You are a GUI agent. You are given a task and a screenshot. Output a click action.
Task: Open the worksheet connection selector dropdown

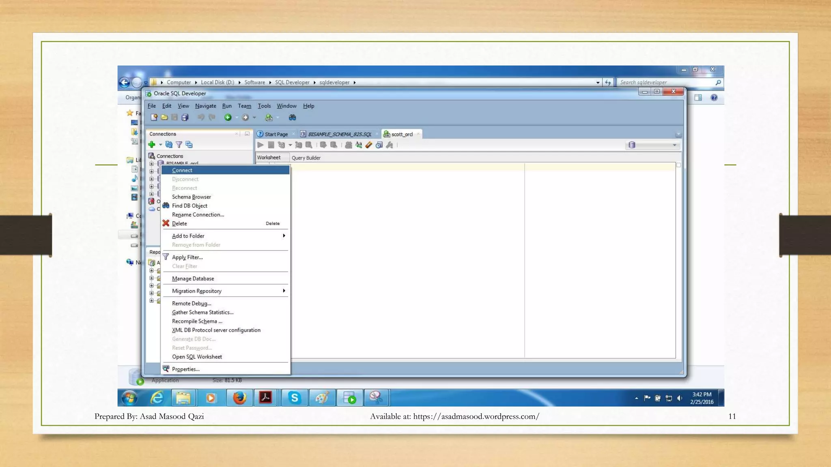[x=653, y=145]
